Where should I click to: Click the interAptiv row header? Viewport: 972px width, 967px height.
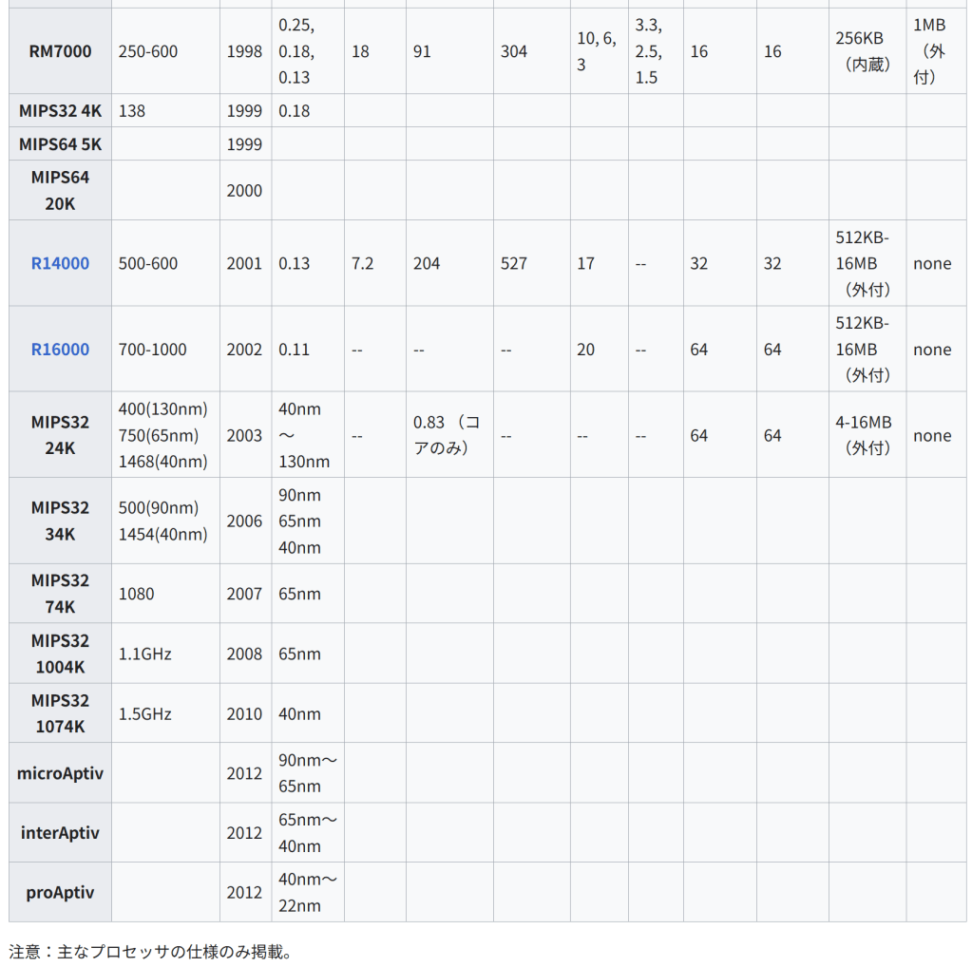tap(60, 833)
